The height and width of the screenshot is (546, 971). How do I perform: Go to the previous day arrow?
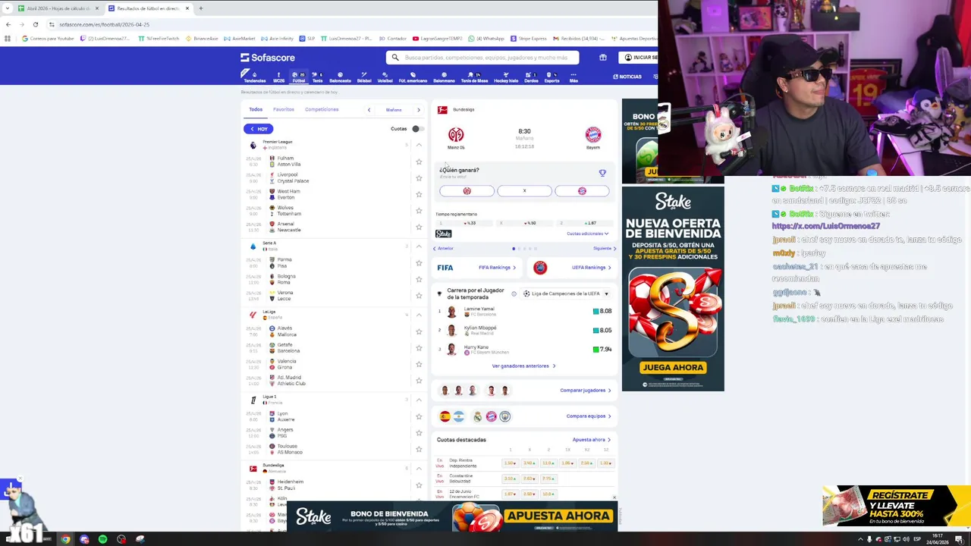point(369,110)
